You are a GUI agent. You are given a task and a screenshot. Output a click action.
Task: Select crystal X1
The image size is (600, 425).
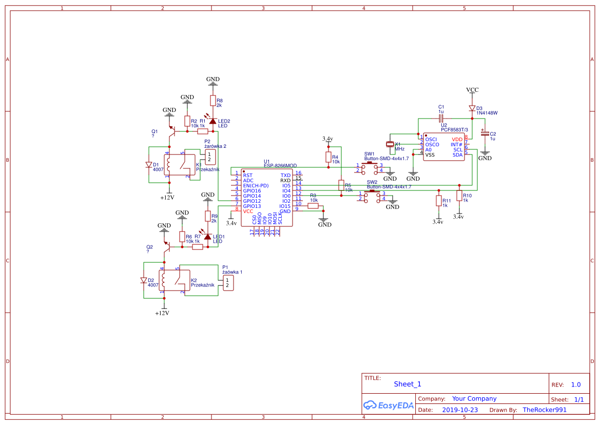[x=391, y=144]
